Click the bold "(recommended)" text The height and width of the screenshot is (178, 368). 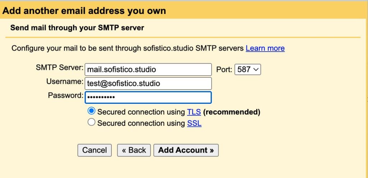pyautogui.click(x=231, y=112)
